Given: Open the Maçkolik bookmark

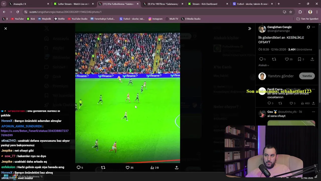Looking at the screenshot, I should tap(44, 19).
